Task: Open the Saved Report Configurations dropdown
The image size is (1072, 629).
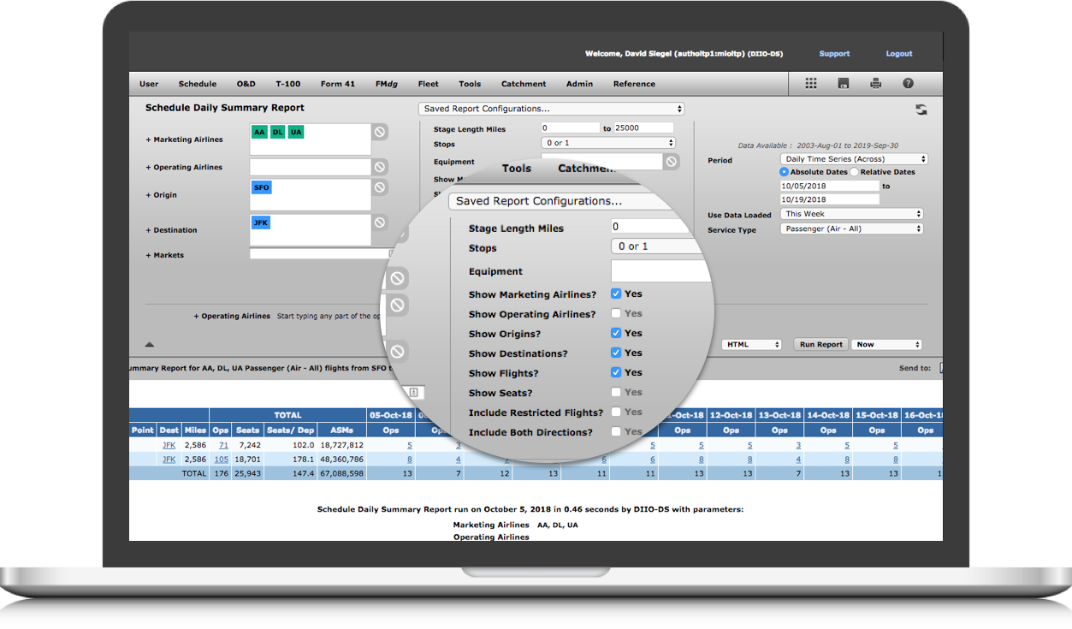Action: pos(552,109)
